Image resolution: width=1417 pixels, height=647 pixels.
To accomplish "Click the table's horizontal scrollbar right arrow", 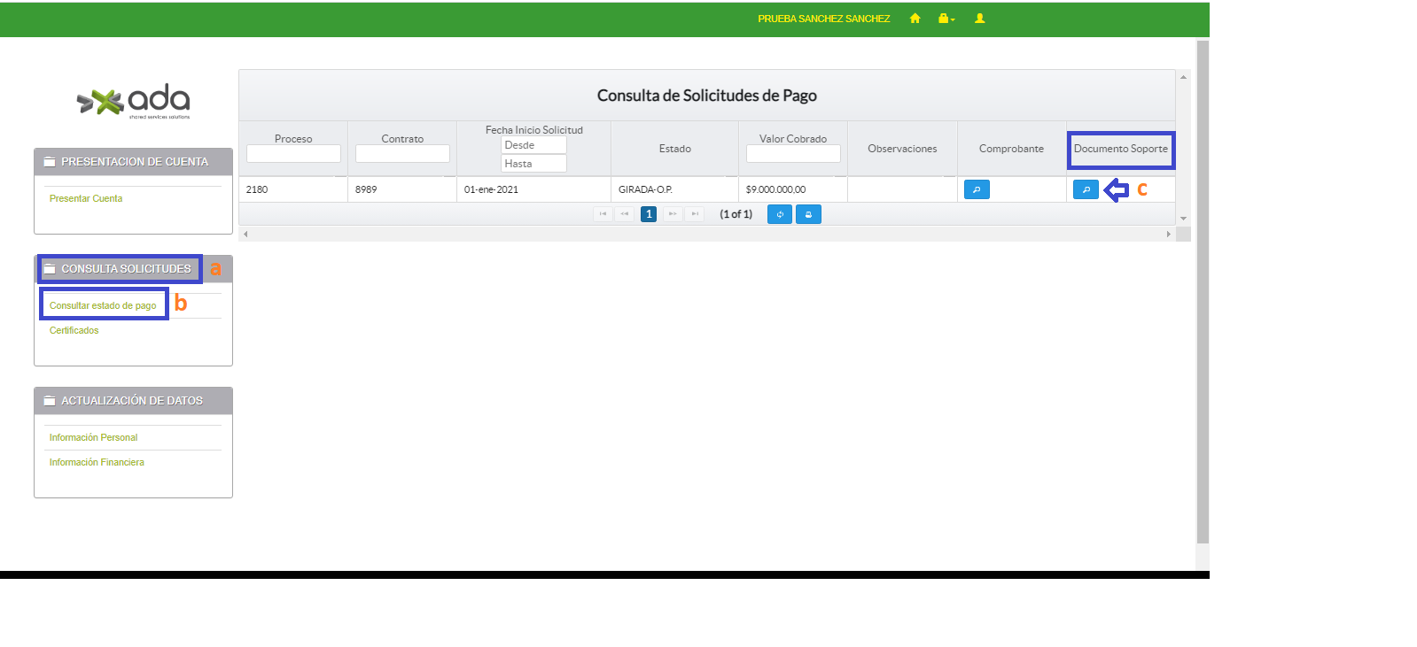I will pos(1168,235).
